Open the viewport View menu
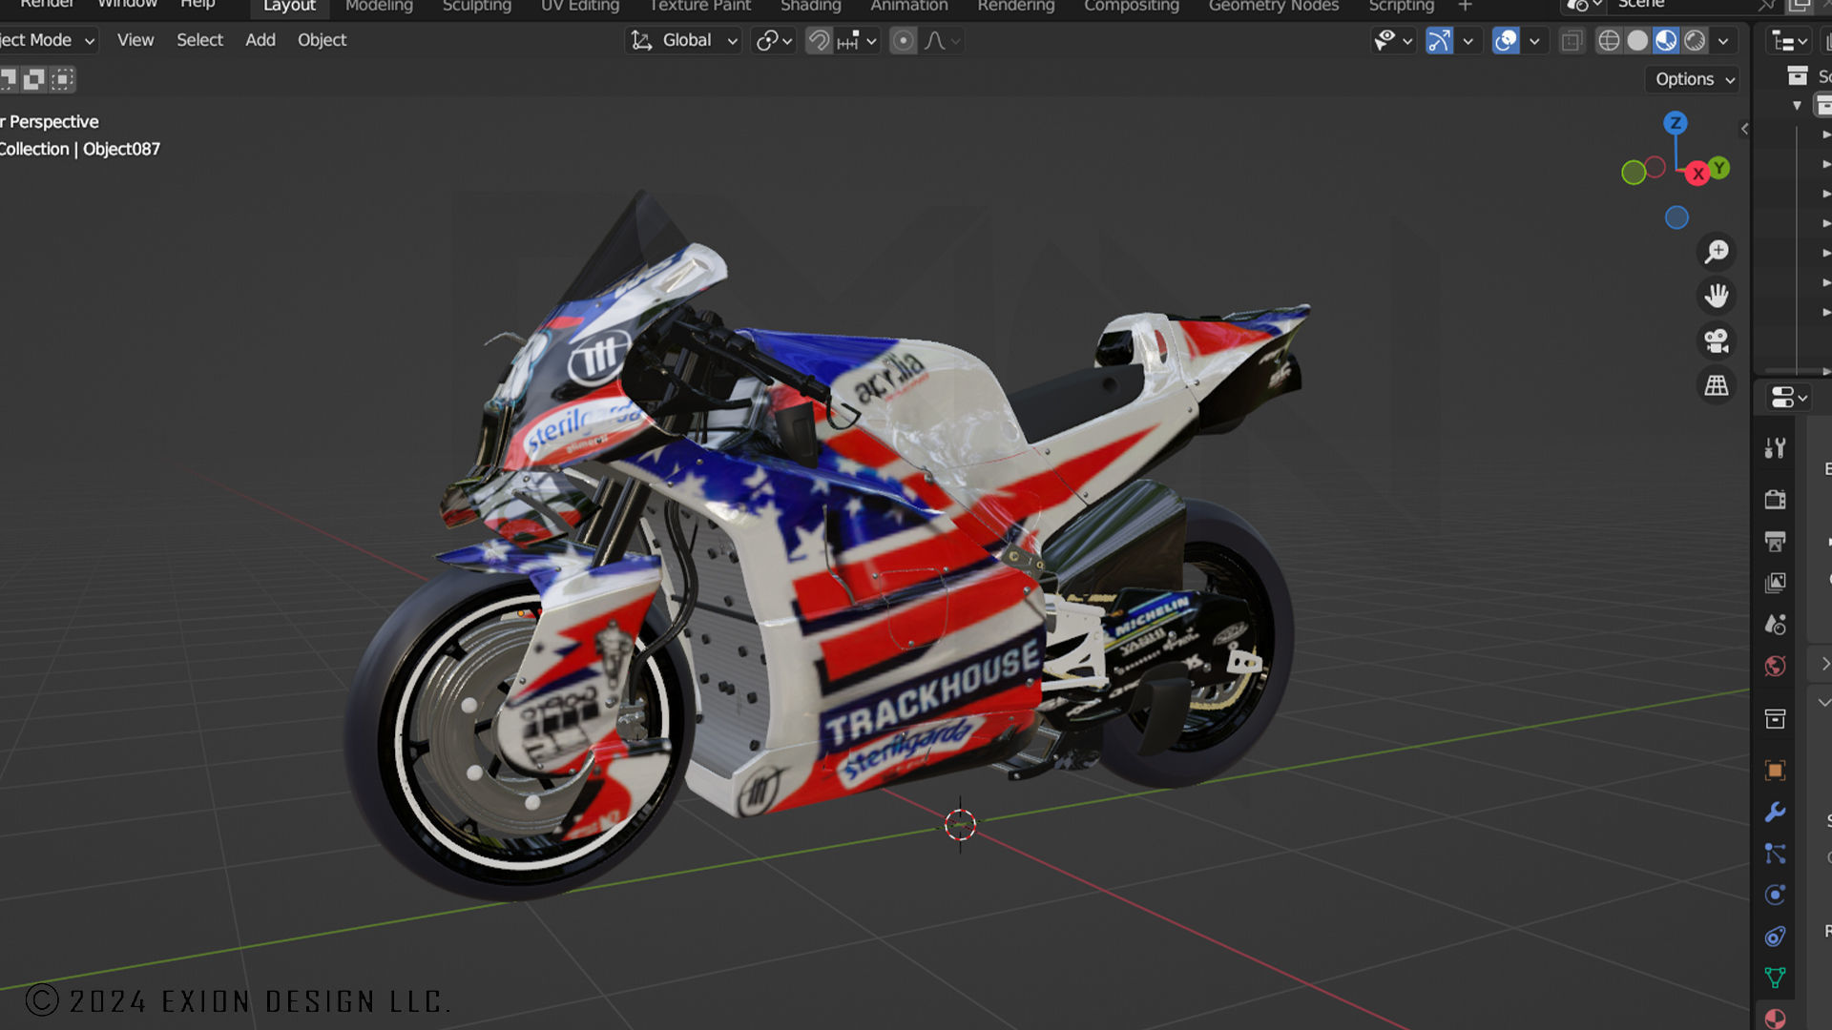Screen dimensions: 1832x1030 pyautogui.click(x=135, y=40)
